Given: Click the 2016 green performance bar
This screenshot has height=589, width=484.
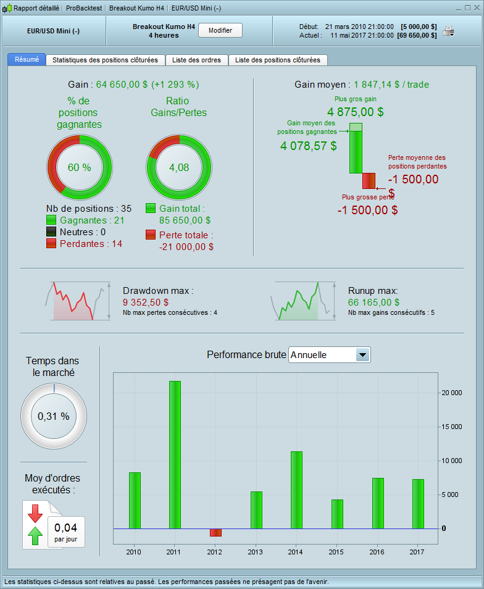Looking at the screenshot, I should pyautogui.click(x=378, y=503).
